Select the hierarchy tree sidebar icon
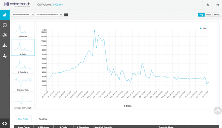 [5, 45]
